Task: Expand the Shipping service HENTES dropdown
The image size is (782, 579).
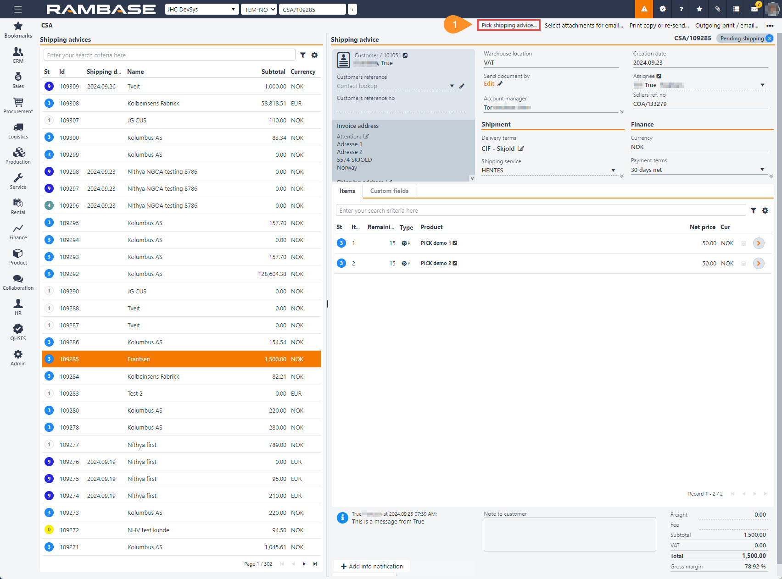Action: click(x=613, y=171)
